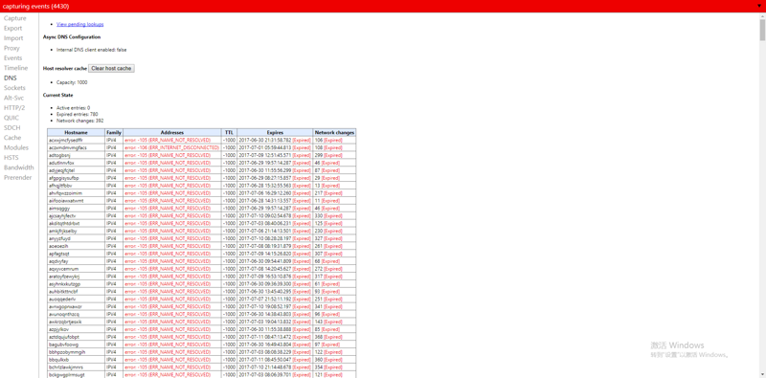Image resolution: width=766 pixels, height=378 pixels.
Task: Click the Expires column header
Action: [x=275, y=132]
